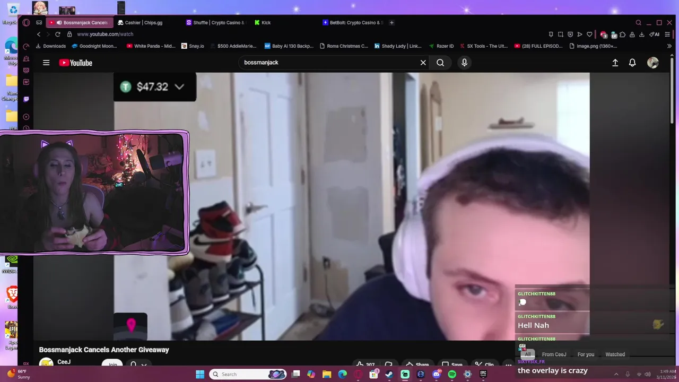This screenshot has width=679, height=382.
Task: Select the Bossmanjack Cancels tab
Action: [x=80, y=23]
